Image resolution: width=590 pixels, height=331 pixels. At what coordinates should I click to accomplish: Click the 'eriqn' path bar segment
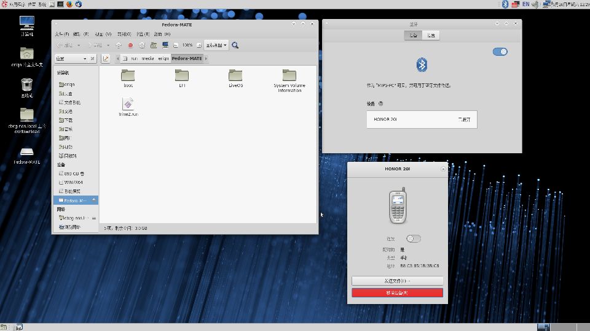pyautogui.click(x=163, y=59)
